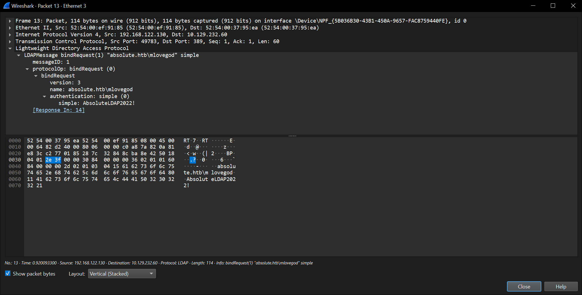
Task: Select the messageID: 1 row
Action: click(x=51, y=62)
